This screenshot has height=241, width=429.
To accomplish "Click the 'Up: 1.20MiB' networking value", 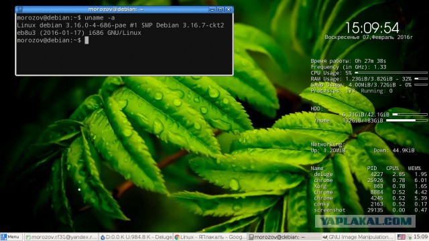I will (x=328, y=150).
